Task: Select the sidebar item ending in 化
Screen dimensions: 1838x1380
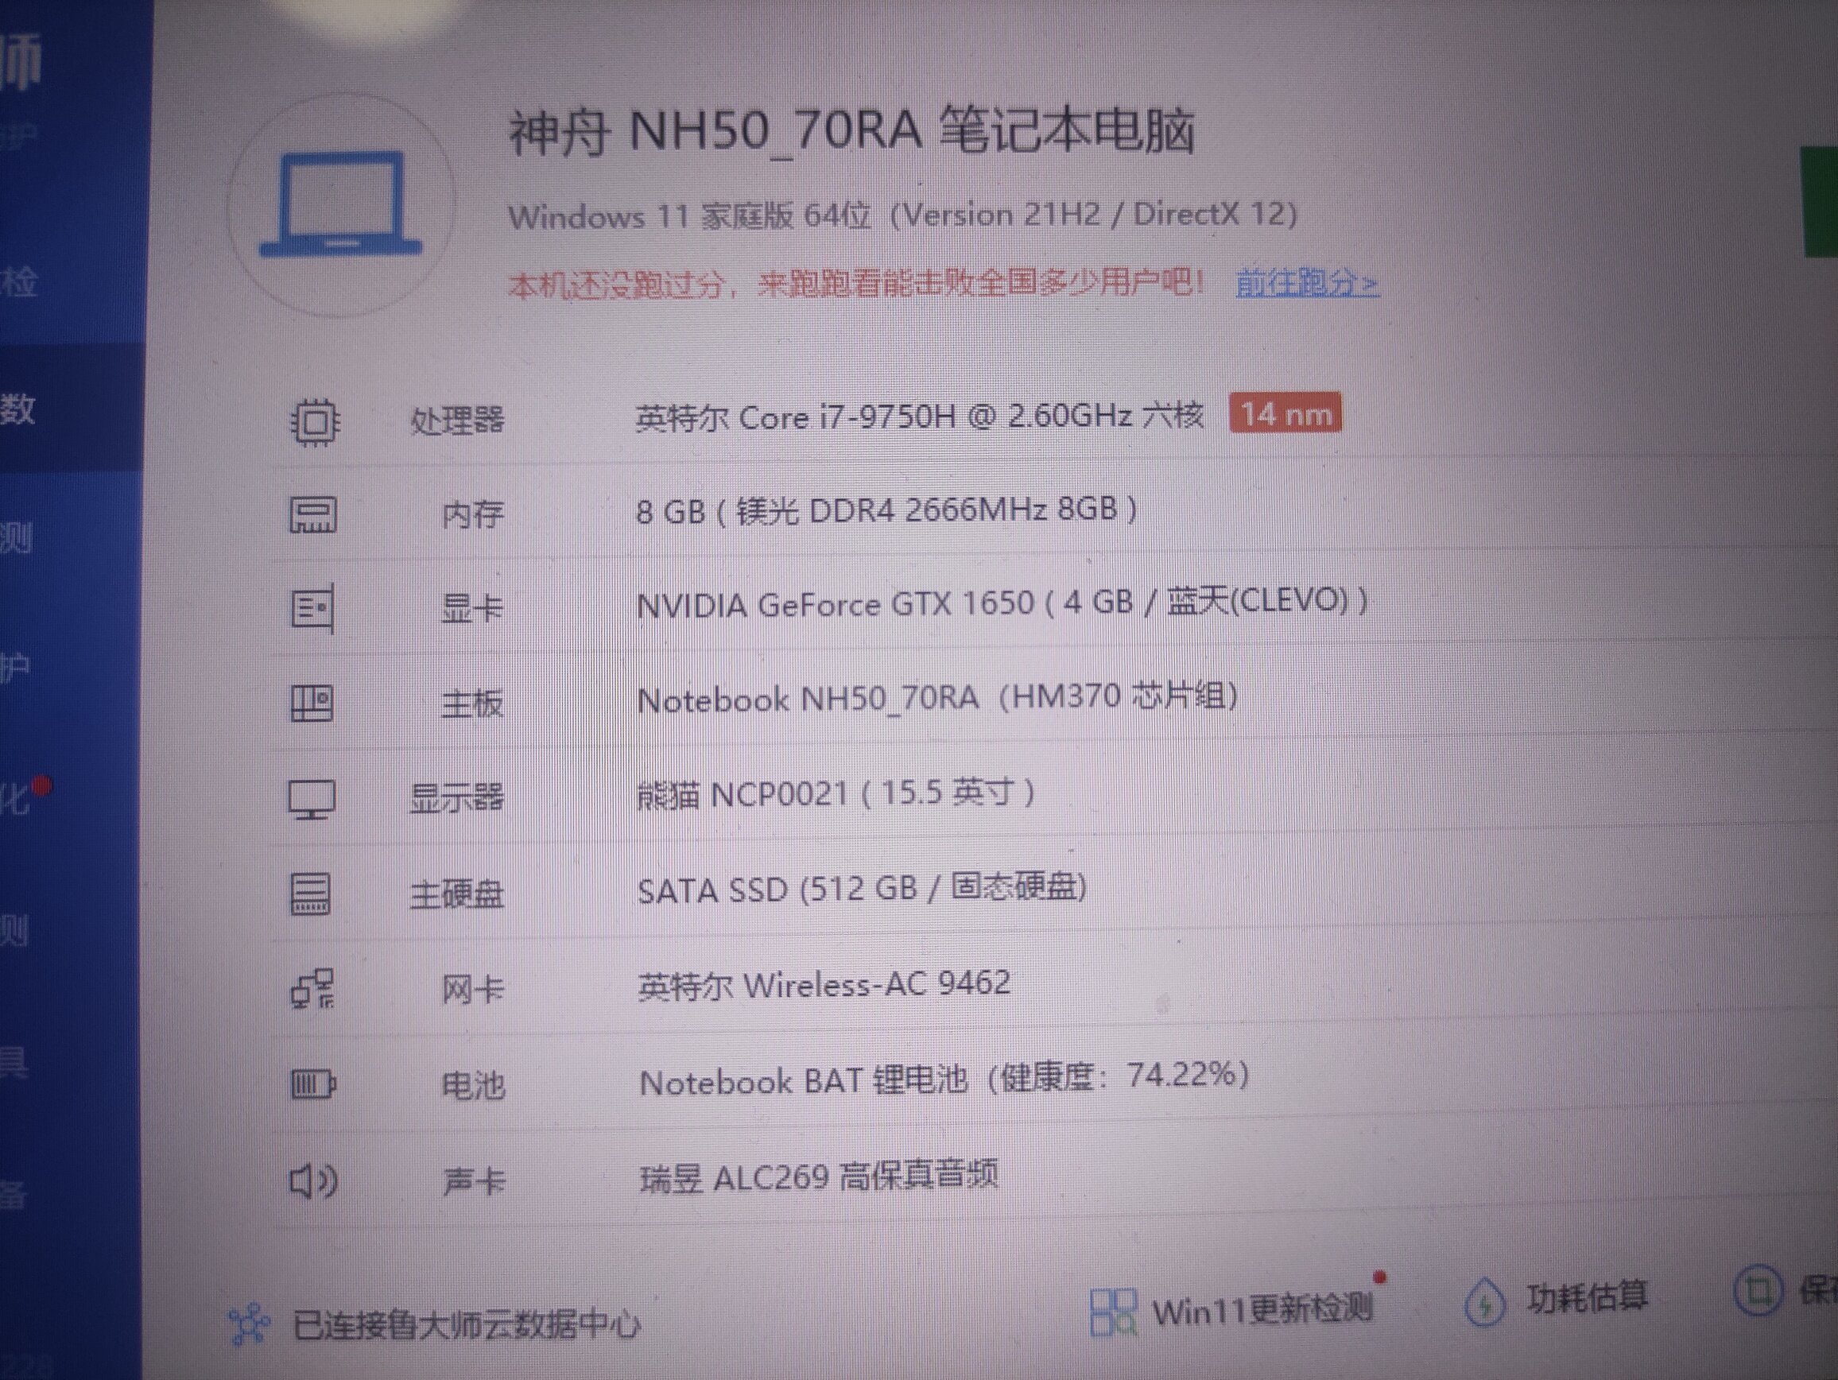Action: click(17, 798)
